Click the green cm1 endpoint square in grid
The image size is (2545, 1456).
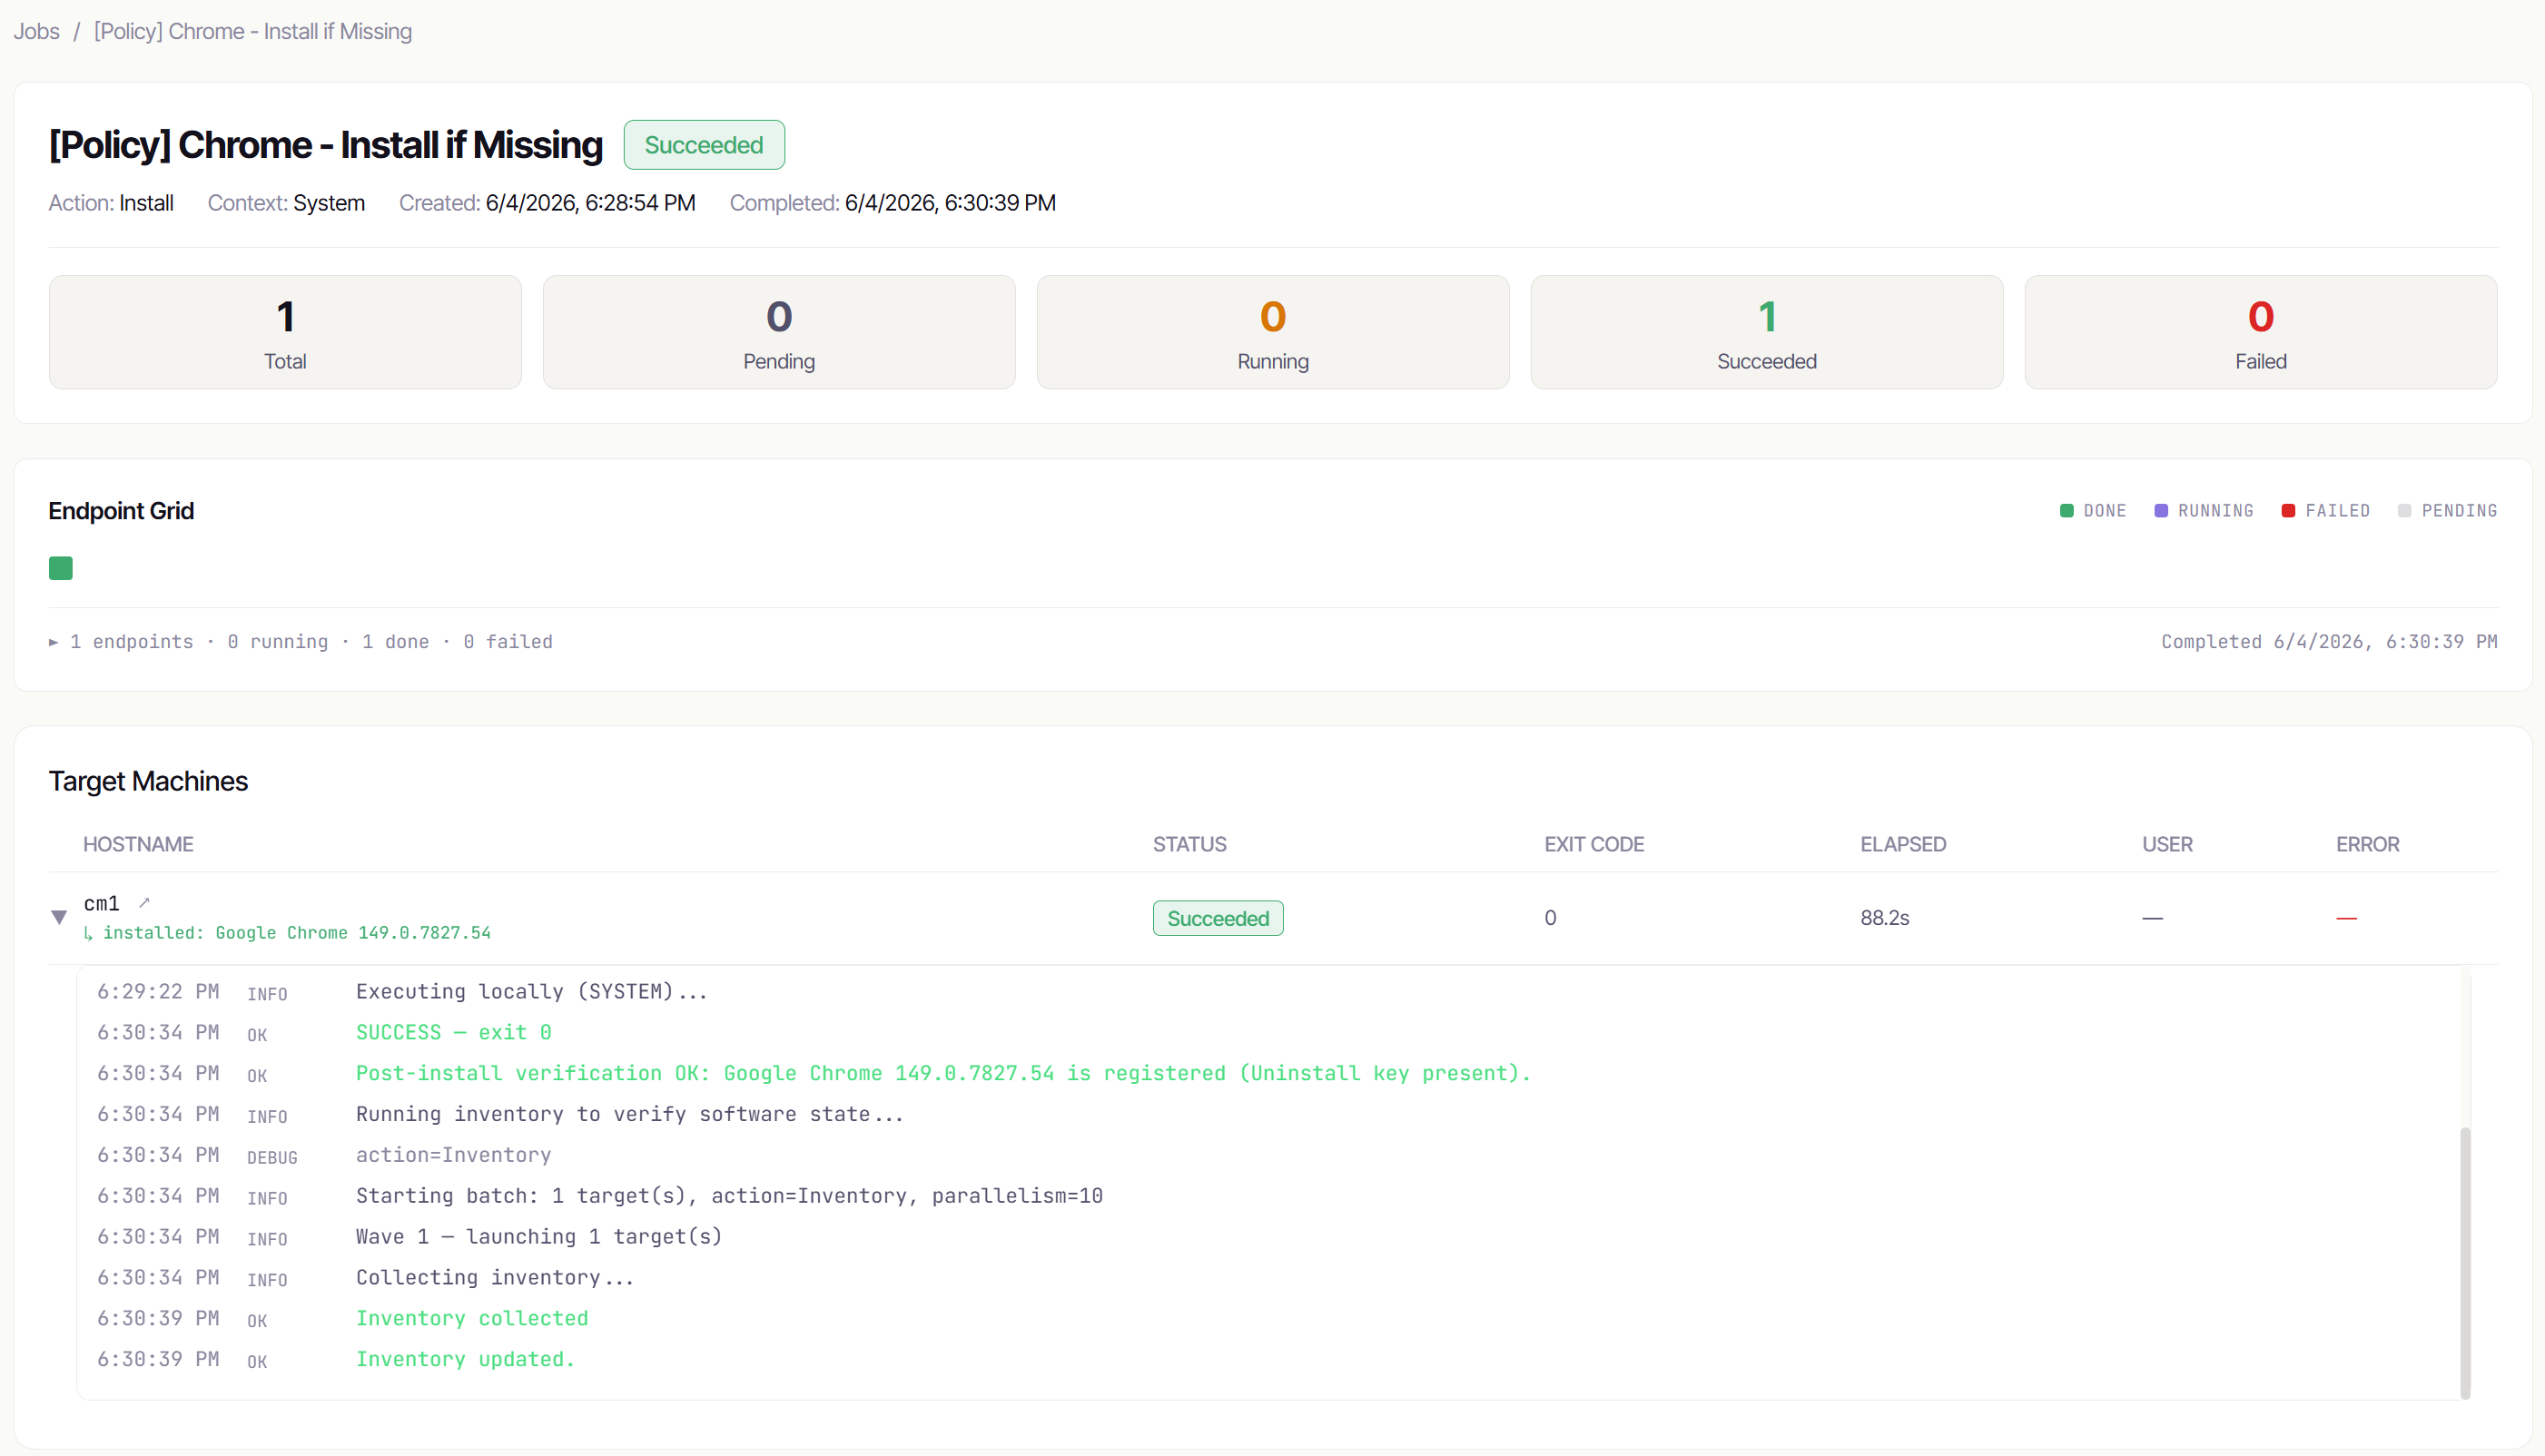61,568
